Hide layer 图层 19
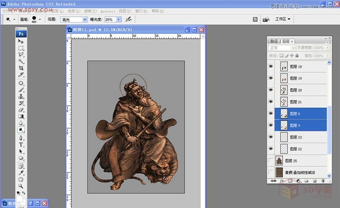Image resolution: width=340 pixels, height=208 pixels. click(x=271, y=78)
